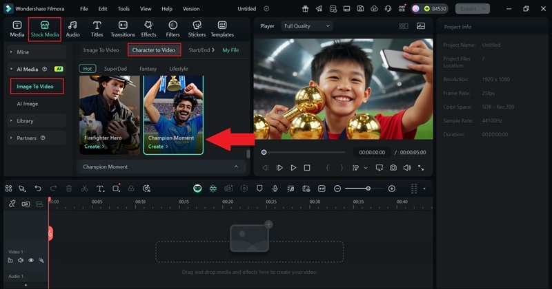Click the green AI assistant face icon
This screenshot has width=552, height=289.
click(197, 189)
